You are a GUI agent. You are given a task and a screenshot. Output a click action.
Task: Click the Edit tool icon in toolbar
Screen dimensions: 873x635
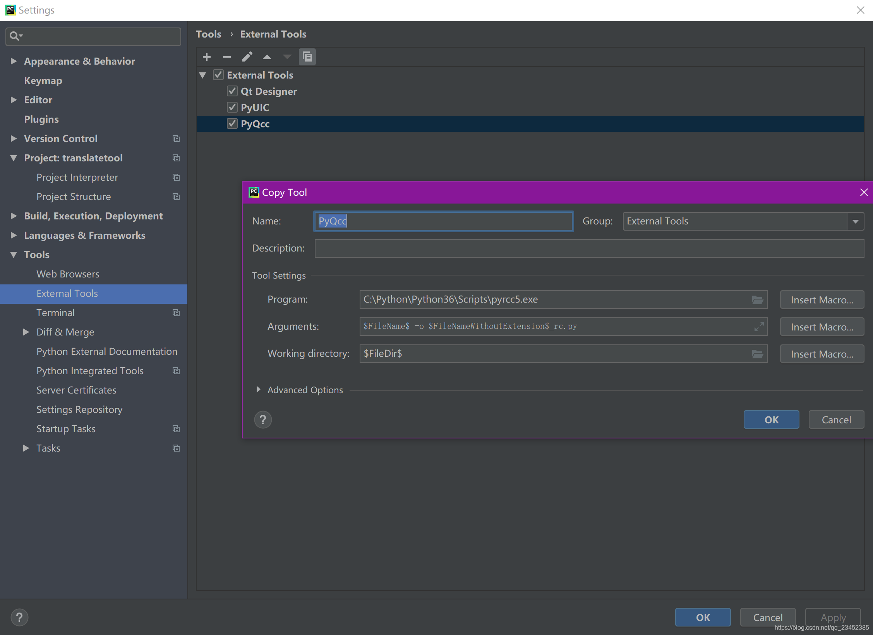[x=247, y=56]
